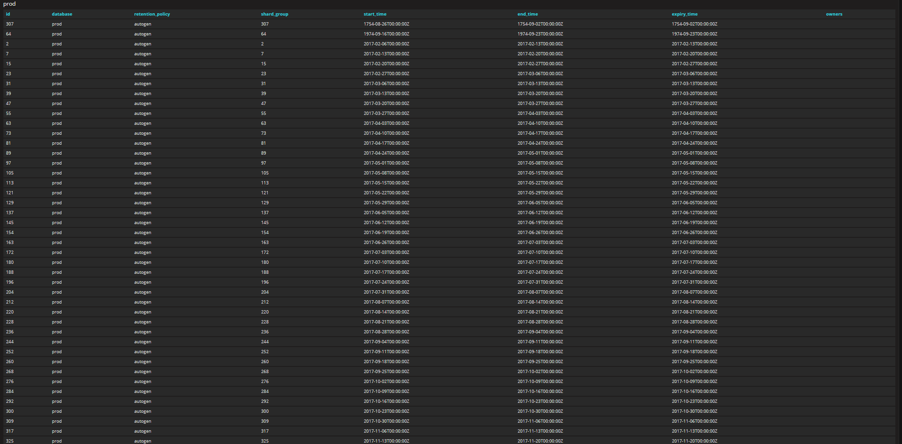Viewport: 902px width, 444px height.
Task: Click the database column header
Action: 62,14
